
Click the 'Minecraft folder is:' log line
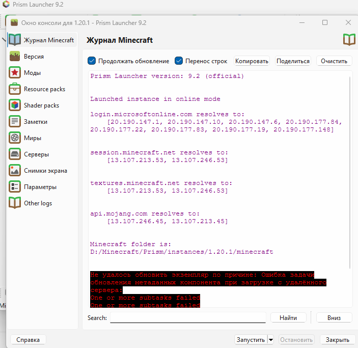pos(130,244)
